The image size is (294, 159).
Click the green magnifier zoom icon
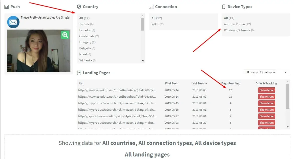[65, 35]
